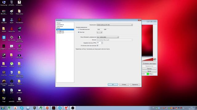Viewport: 197px width, 110px height.
Task: Launch No More Room in Hell shortcut
Action: (19, 39)
